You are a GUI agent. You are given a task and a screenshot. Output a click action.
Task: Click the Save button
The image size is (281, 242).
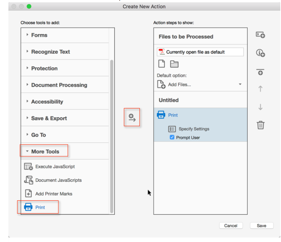pyautogui.click(x=261, y=226)
